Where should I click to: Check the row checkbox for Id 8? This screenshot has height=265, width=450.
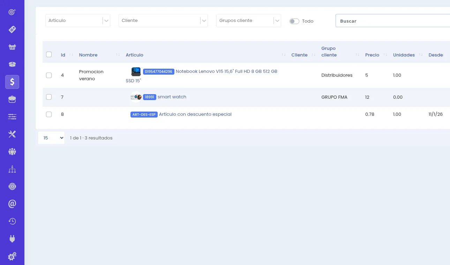[x=49, y=114]
